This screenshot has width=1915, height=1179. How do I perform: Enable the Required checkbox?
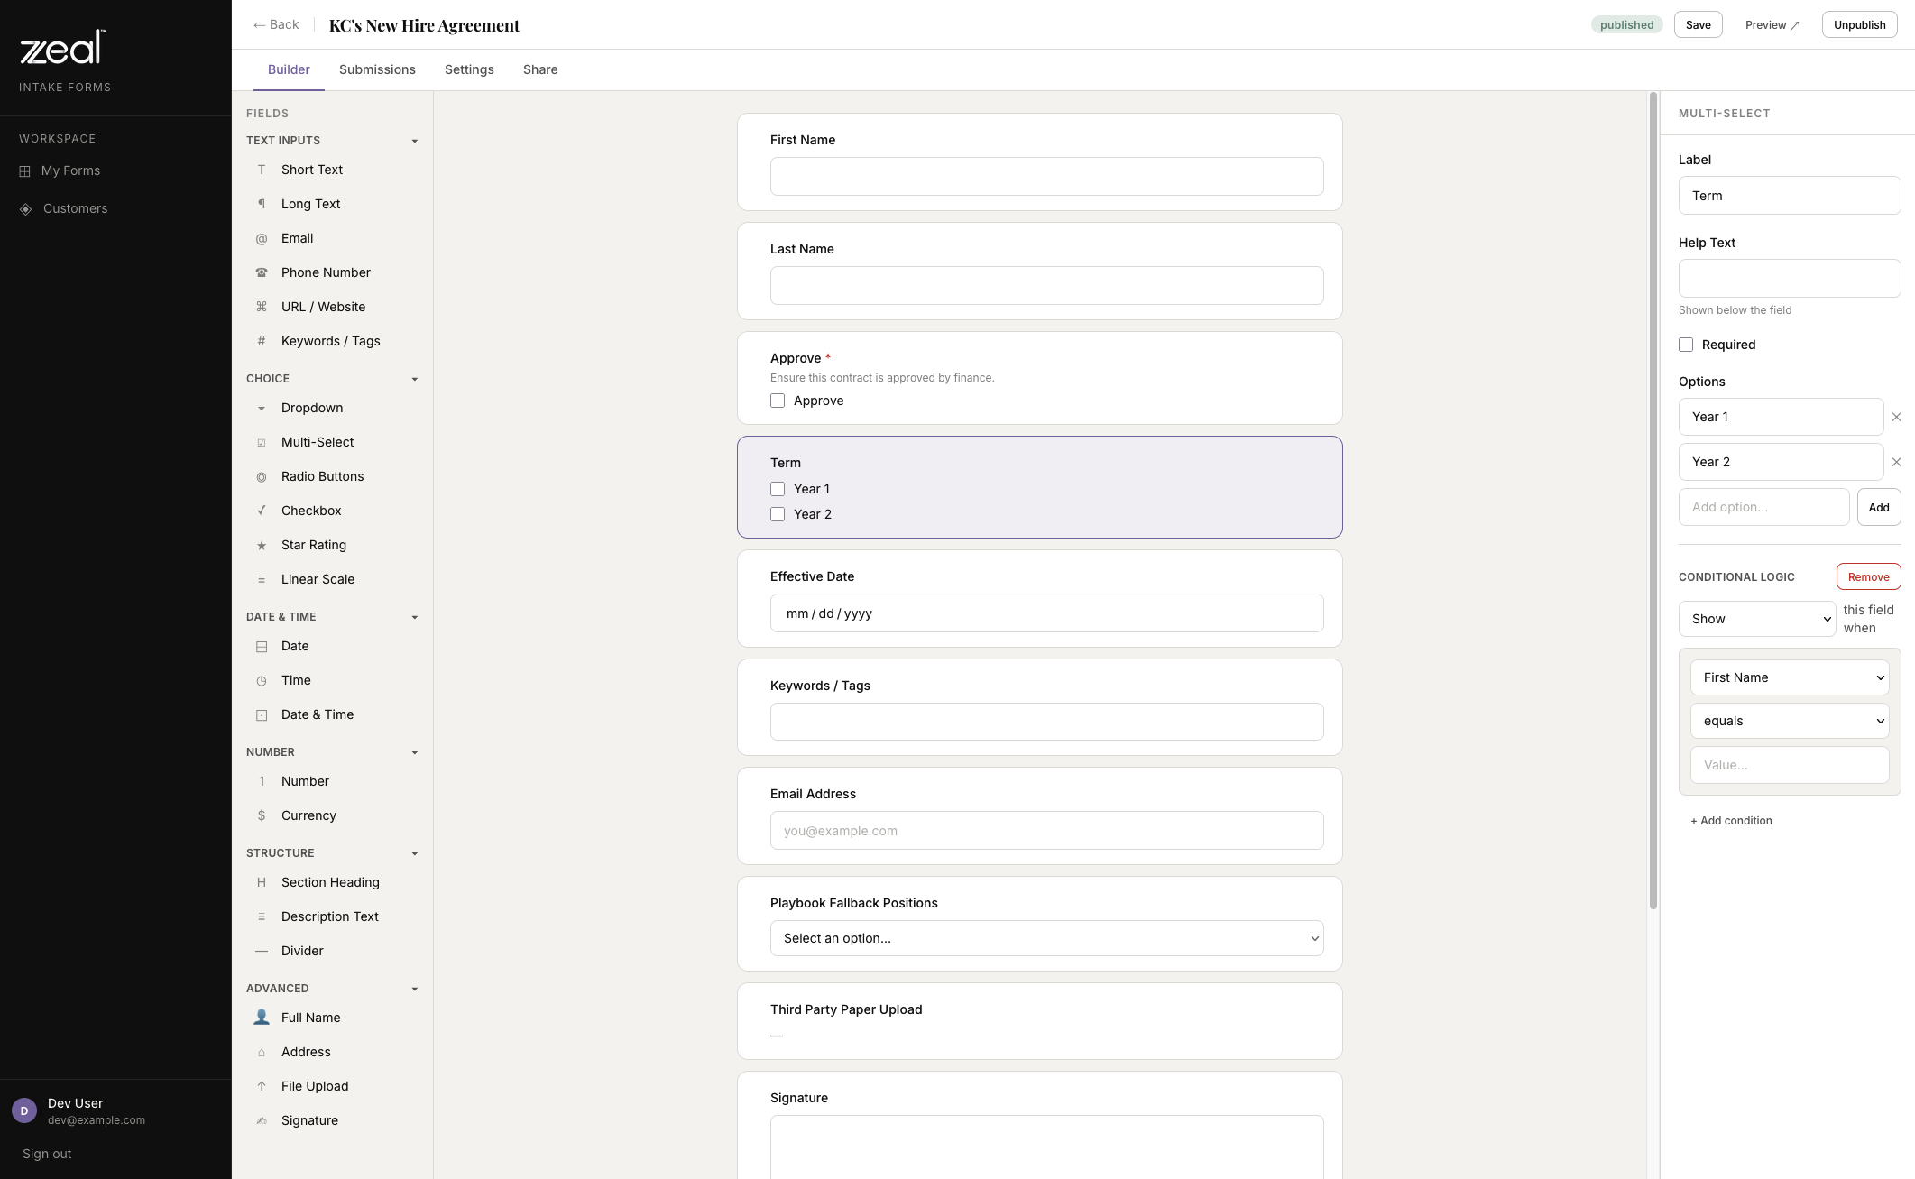click(x=1686, y=345)
